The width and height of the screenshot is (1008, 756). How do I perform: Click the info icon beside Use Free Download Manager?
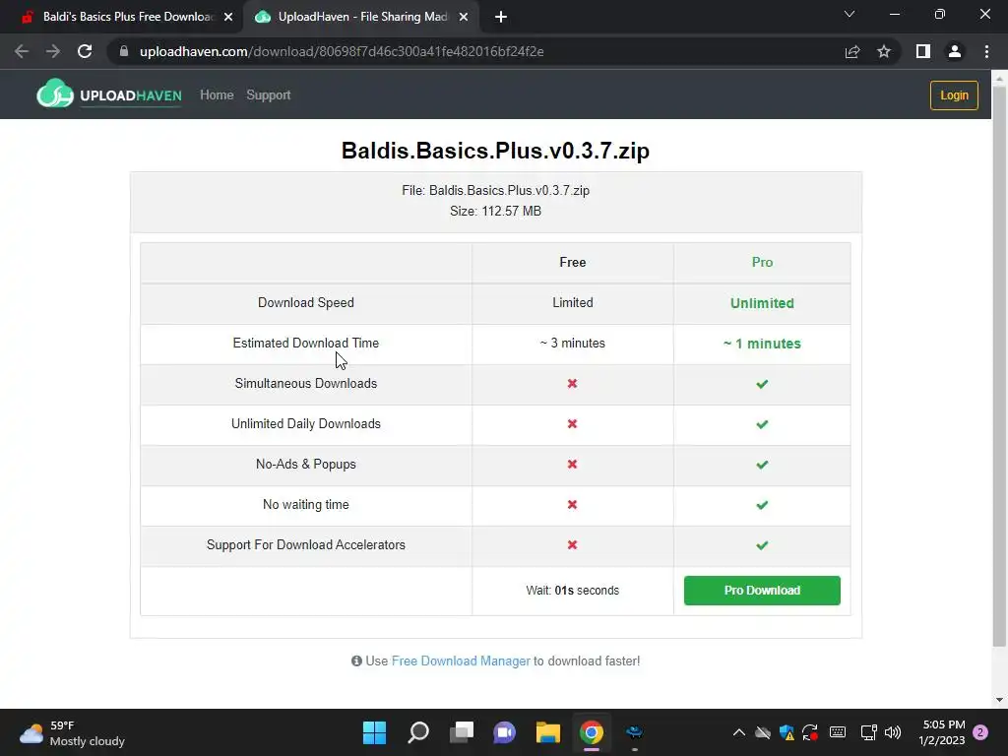(356, 661)
